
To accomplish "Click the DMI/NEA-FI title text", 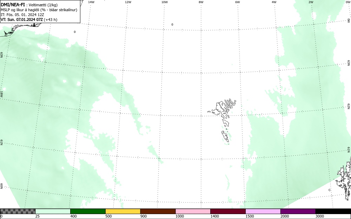I will coord(13,5).
